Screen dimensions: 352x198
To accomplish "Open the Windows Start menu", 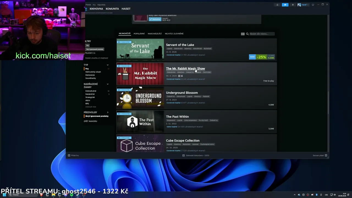I will pyautogui.click(x=4, y=195).
